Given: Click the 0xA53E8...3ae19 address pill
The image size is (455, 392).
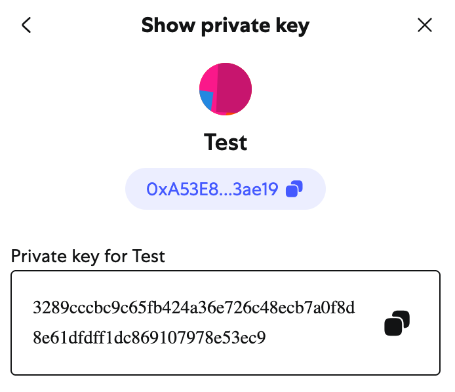Looking at the screenshot, I should [x=226, y=189].
